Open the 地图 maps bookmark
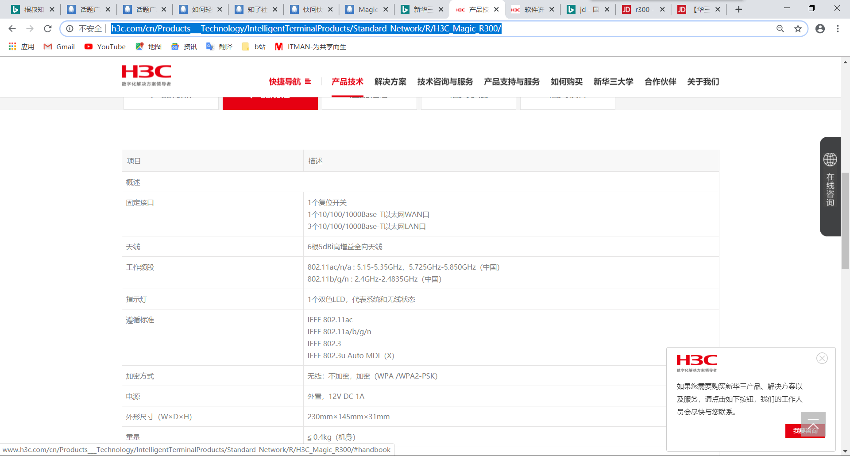 [x=149, y=46]
